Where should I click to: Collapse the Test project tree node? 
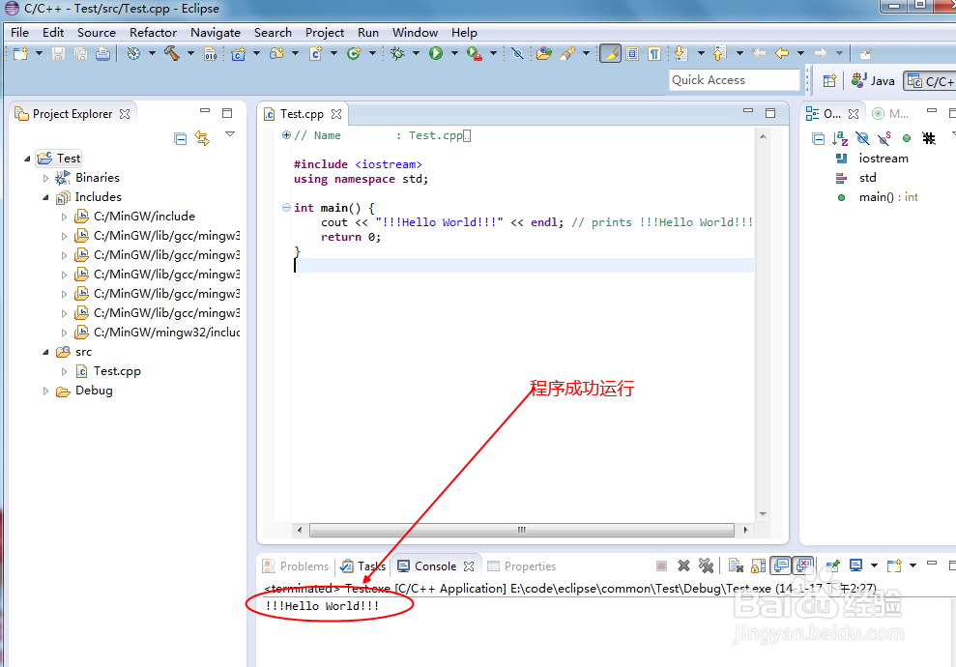[27, 159]
